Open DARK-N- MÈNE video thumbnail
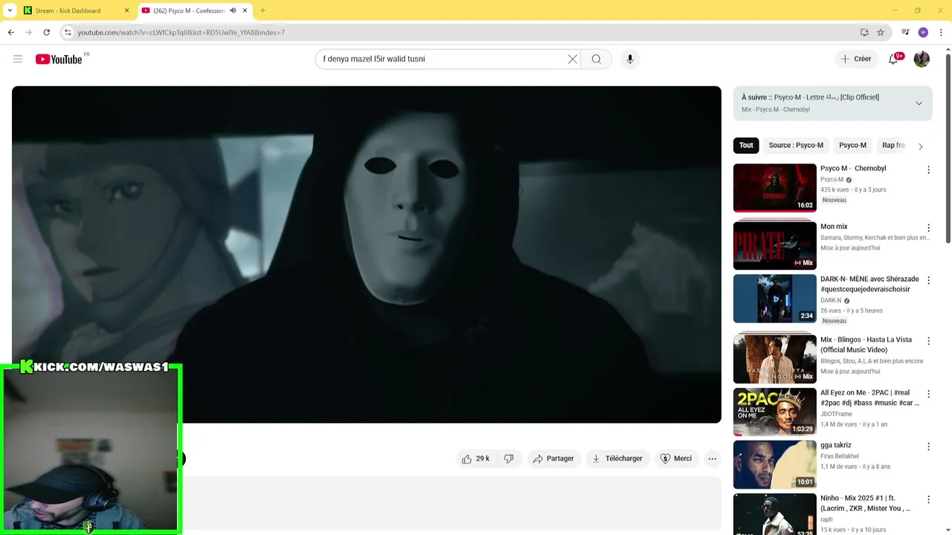The height and width of the screenshot is (535, 952). pyautogui.click(x=775, y=299)
